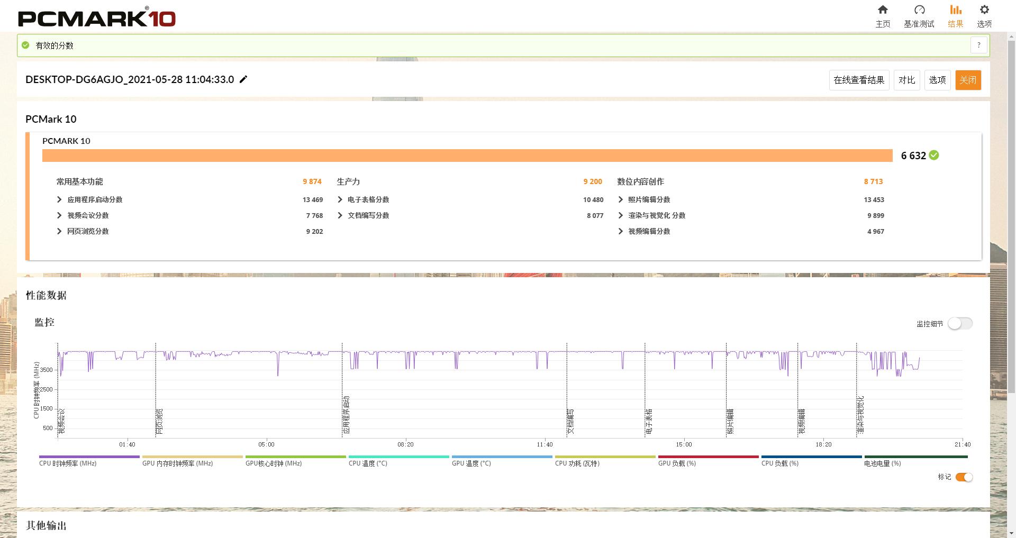This screenshot has width=1016, height=538.
Task: Expand the video conferencing score row
Action: tap(59, 215)
